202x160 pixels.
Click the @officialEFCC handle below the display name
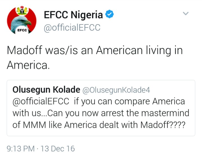tap(72, 28)
